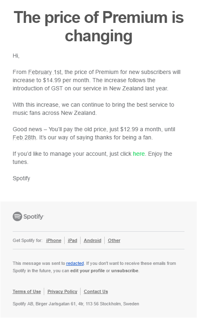View the Terms of Use
Image resolution: width=198 pixels, height=318 pixels.
coord(27,291)
